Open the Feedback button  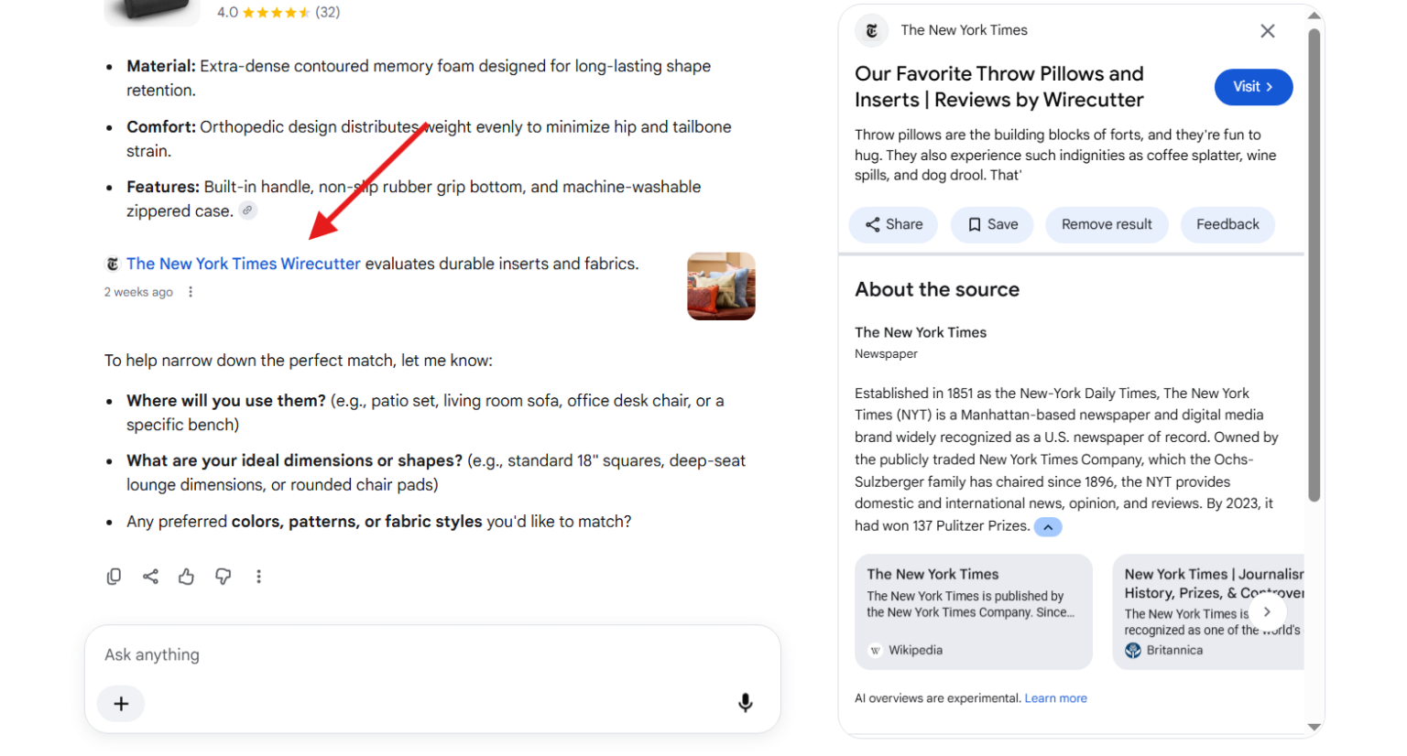1227,225
